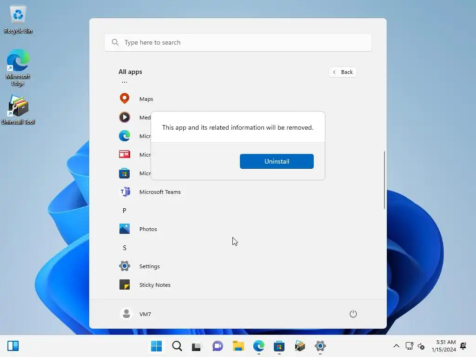Open the notification center bell icon
Screen dimensions: 476x357
[463, 346]
